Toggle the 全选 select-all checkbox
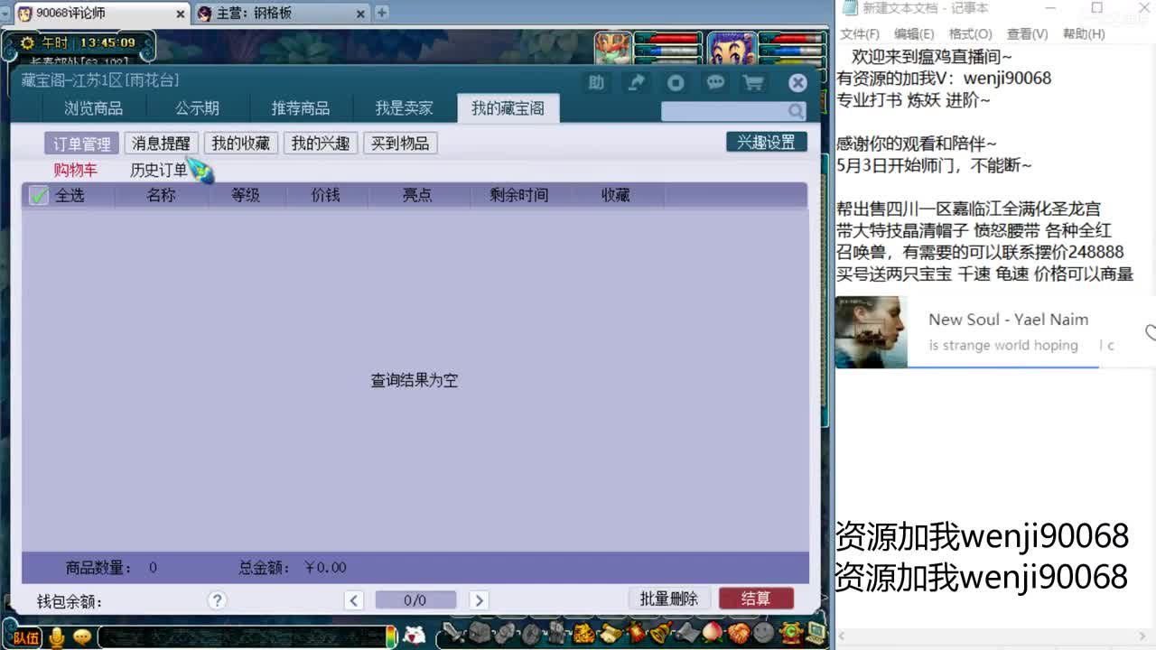Image resolution: width=1156 pixels, height=650 pixels. [x=39, y=195]
